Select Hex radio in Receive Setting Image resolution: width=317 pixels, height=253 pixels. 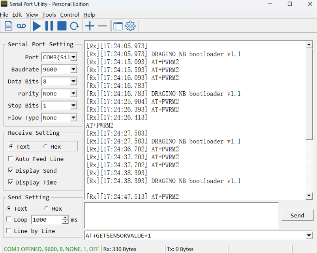(45, 146)
